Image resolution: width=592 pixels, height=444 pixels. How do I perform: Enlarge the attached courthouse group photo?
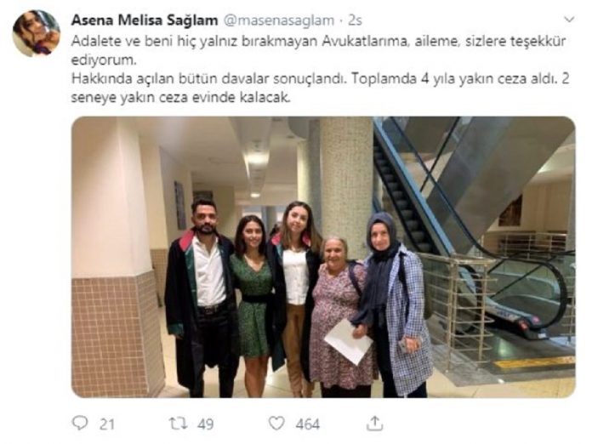tap(323, 257)
